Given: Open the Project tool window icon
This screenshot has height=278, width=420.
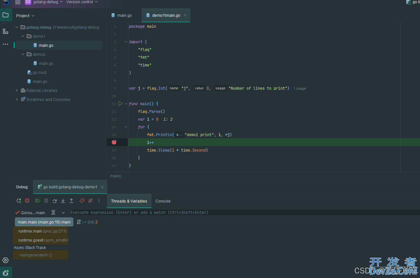Looking at the screenshot, I should pyautogui.click(x=5, y=15).
